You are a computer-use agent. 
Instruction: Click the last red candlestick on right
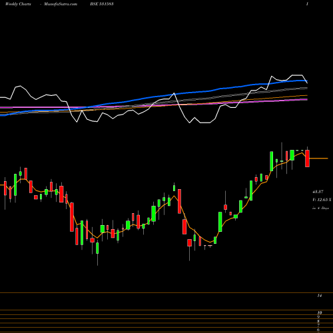[x=307, y=159]
